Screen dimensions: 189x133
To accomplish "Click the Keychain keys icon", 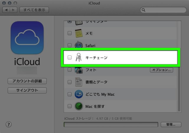I will click(79, 58).
